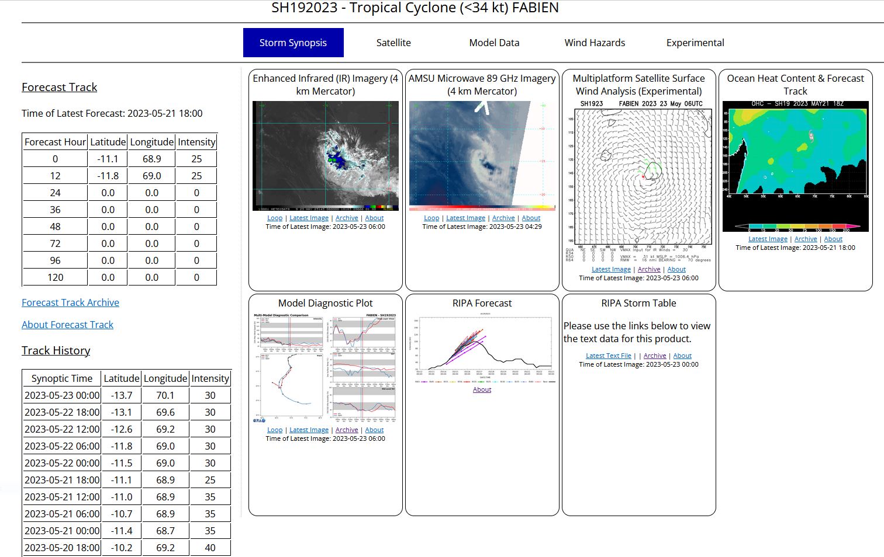View the AMSU Microwave 89 GHz image

point(482,155)
